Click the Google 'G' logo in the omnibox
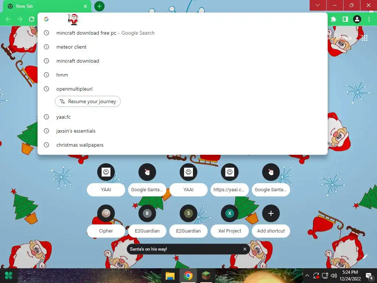The width and height of the screenshot is (377, 283). coord(46,19)
